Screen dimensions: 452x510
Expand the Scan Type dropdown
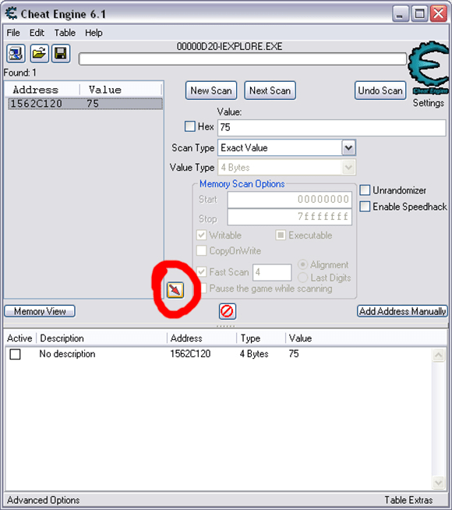[x=348, y=148]
